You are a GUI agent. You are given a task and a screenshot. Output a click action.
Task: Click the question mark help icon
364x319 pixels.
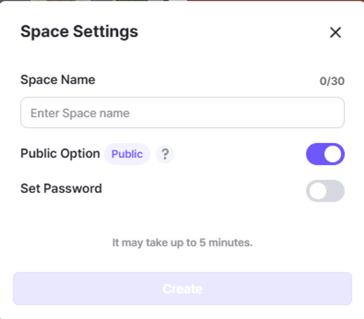tap(165, 154)
